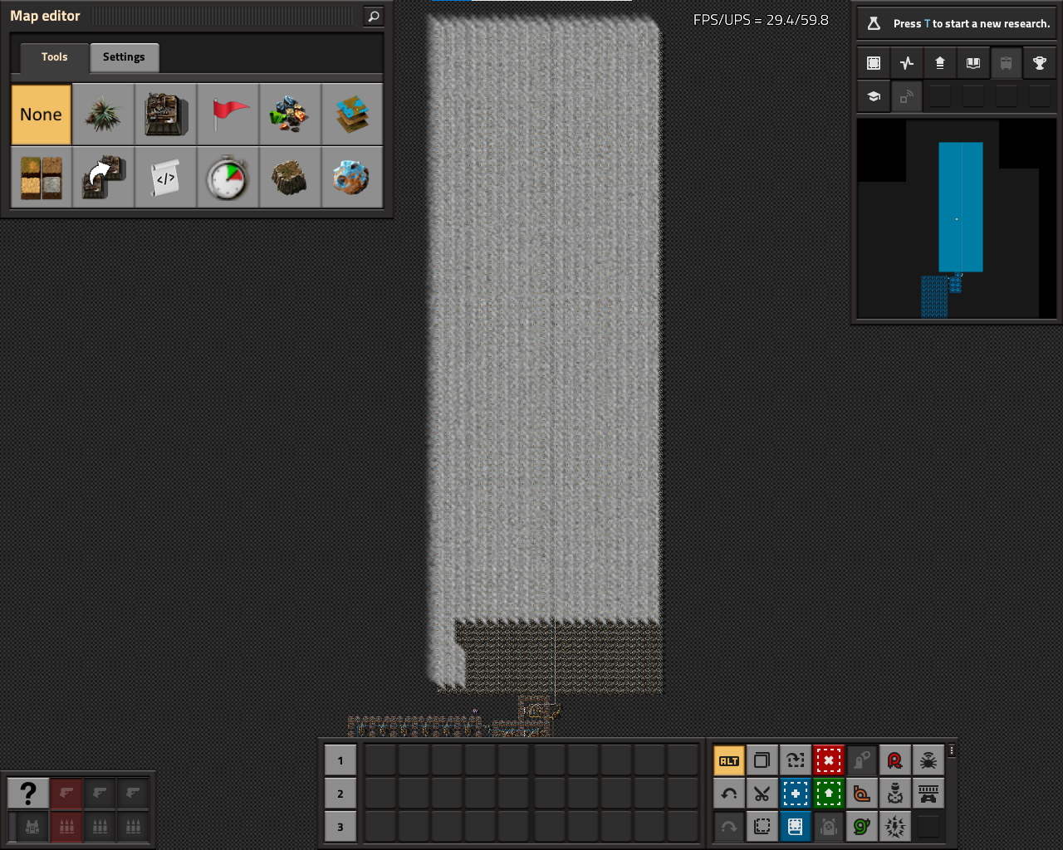Click the minimap blue area

tap(961, 207)
